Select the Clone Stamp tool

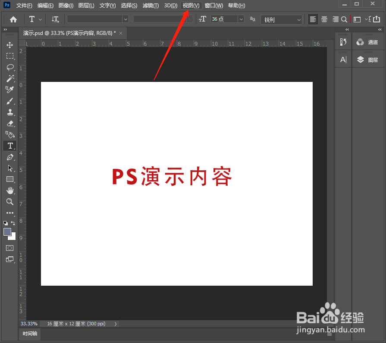tap(10, 112)
